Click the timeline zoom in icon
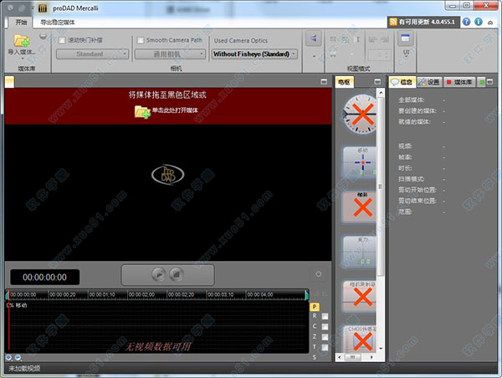Screen dimensions: 502x378 point(9,358)
